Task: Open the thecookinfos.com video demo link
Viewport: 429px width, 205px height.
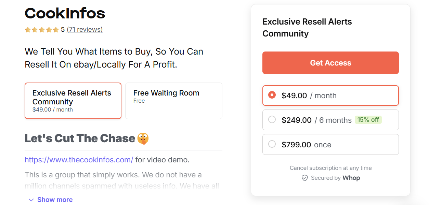Action: 79,159
